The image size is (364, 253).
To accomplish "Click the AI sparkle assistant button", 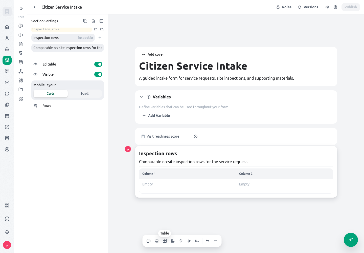I will coord(351,240).
